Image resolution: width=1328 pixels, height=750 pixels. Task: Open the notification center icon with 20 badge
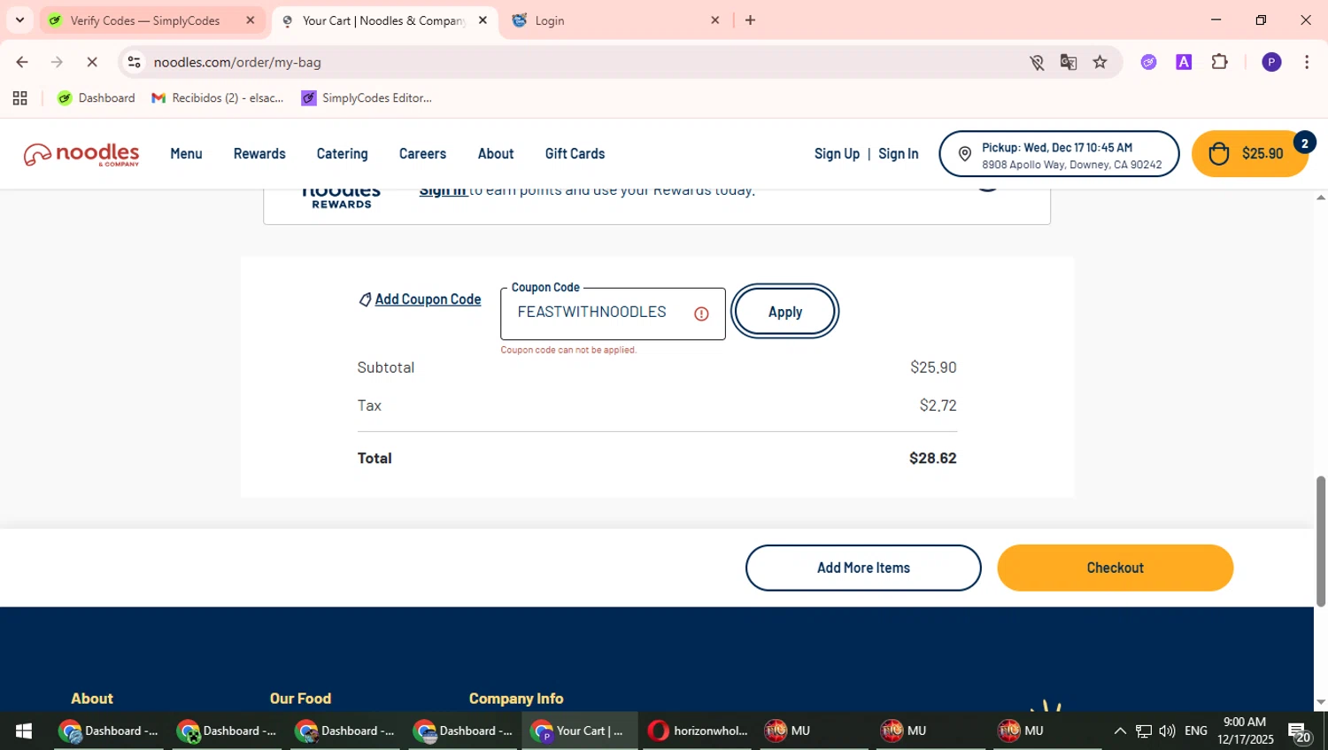tap(1300, 732)
